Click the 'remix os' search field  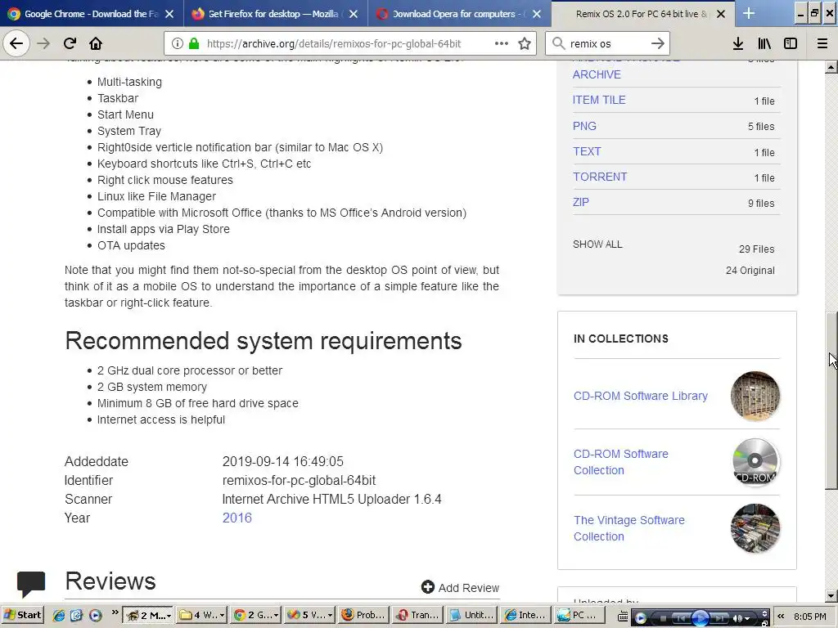(x=607, y=44)
